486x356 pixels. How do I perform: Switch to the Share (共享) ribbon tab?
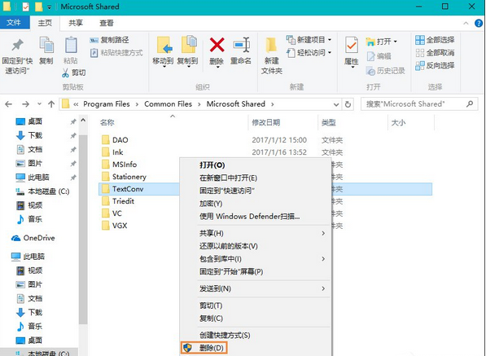76,23
